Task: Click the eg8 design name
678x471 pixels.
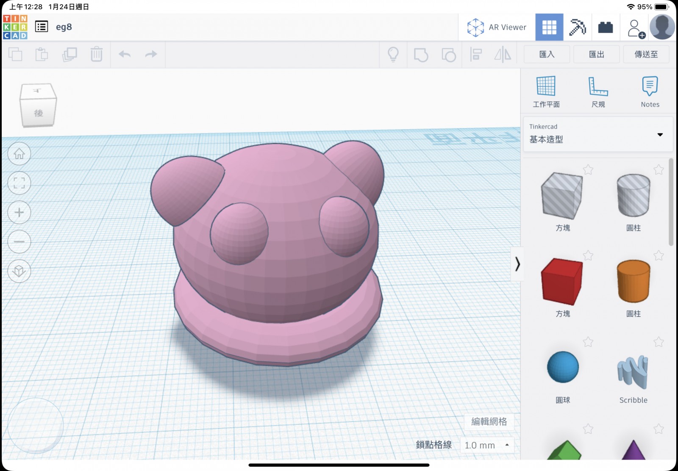Action: coord(64,27)
